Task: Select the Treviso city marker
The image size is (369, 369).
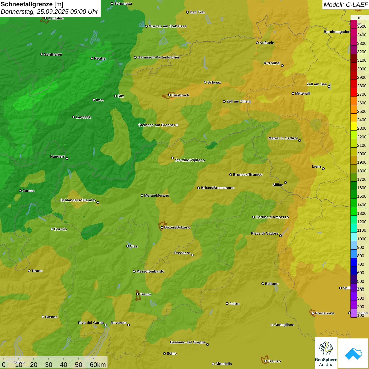Action: [266, 361]
